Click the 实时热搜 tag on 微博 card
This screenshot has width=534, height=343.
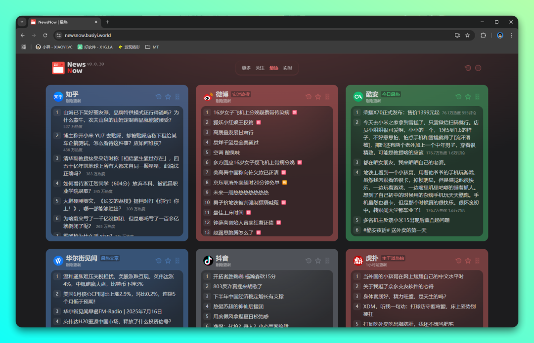tap(241, 94)
